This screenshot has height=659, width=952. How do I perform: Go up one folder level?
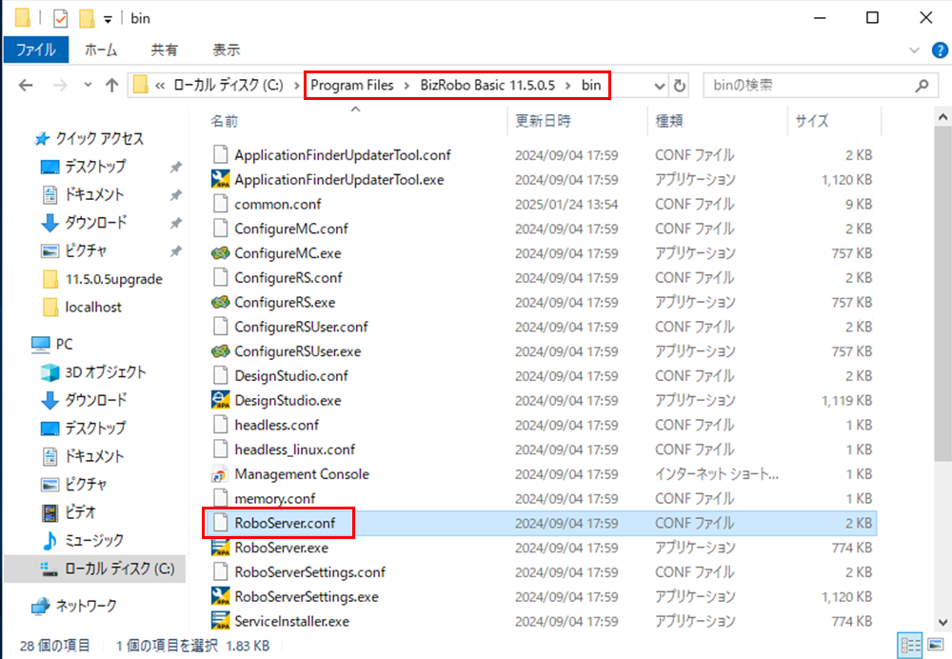[111, 85]
